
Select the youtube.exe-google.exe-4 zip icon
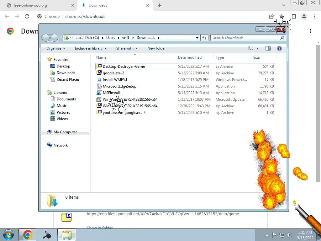(99, 112)
